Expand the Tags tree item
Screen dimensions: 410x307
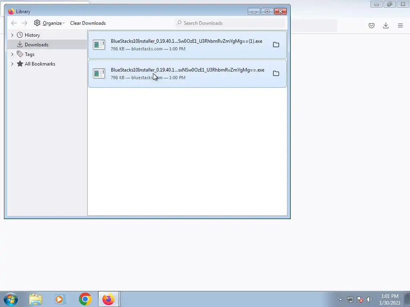[12, 54]
